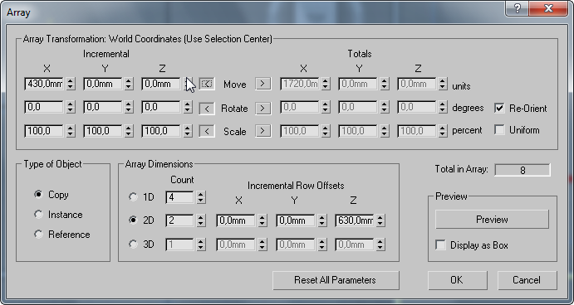
Task: Click the 2D Count field
Action: 180,220
